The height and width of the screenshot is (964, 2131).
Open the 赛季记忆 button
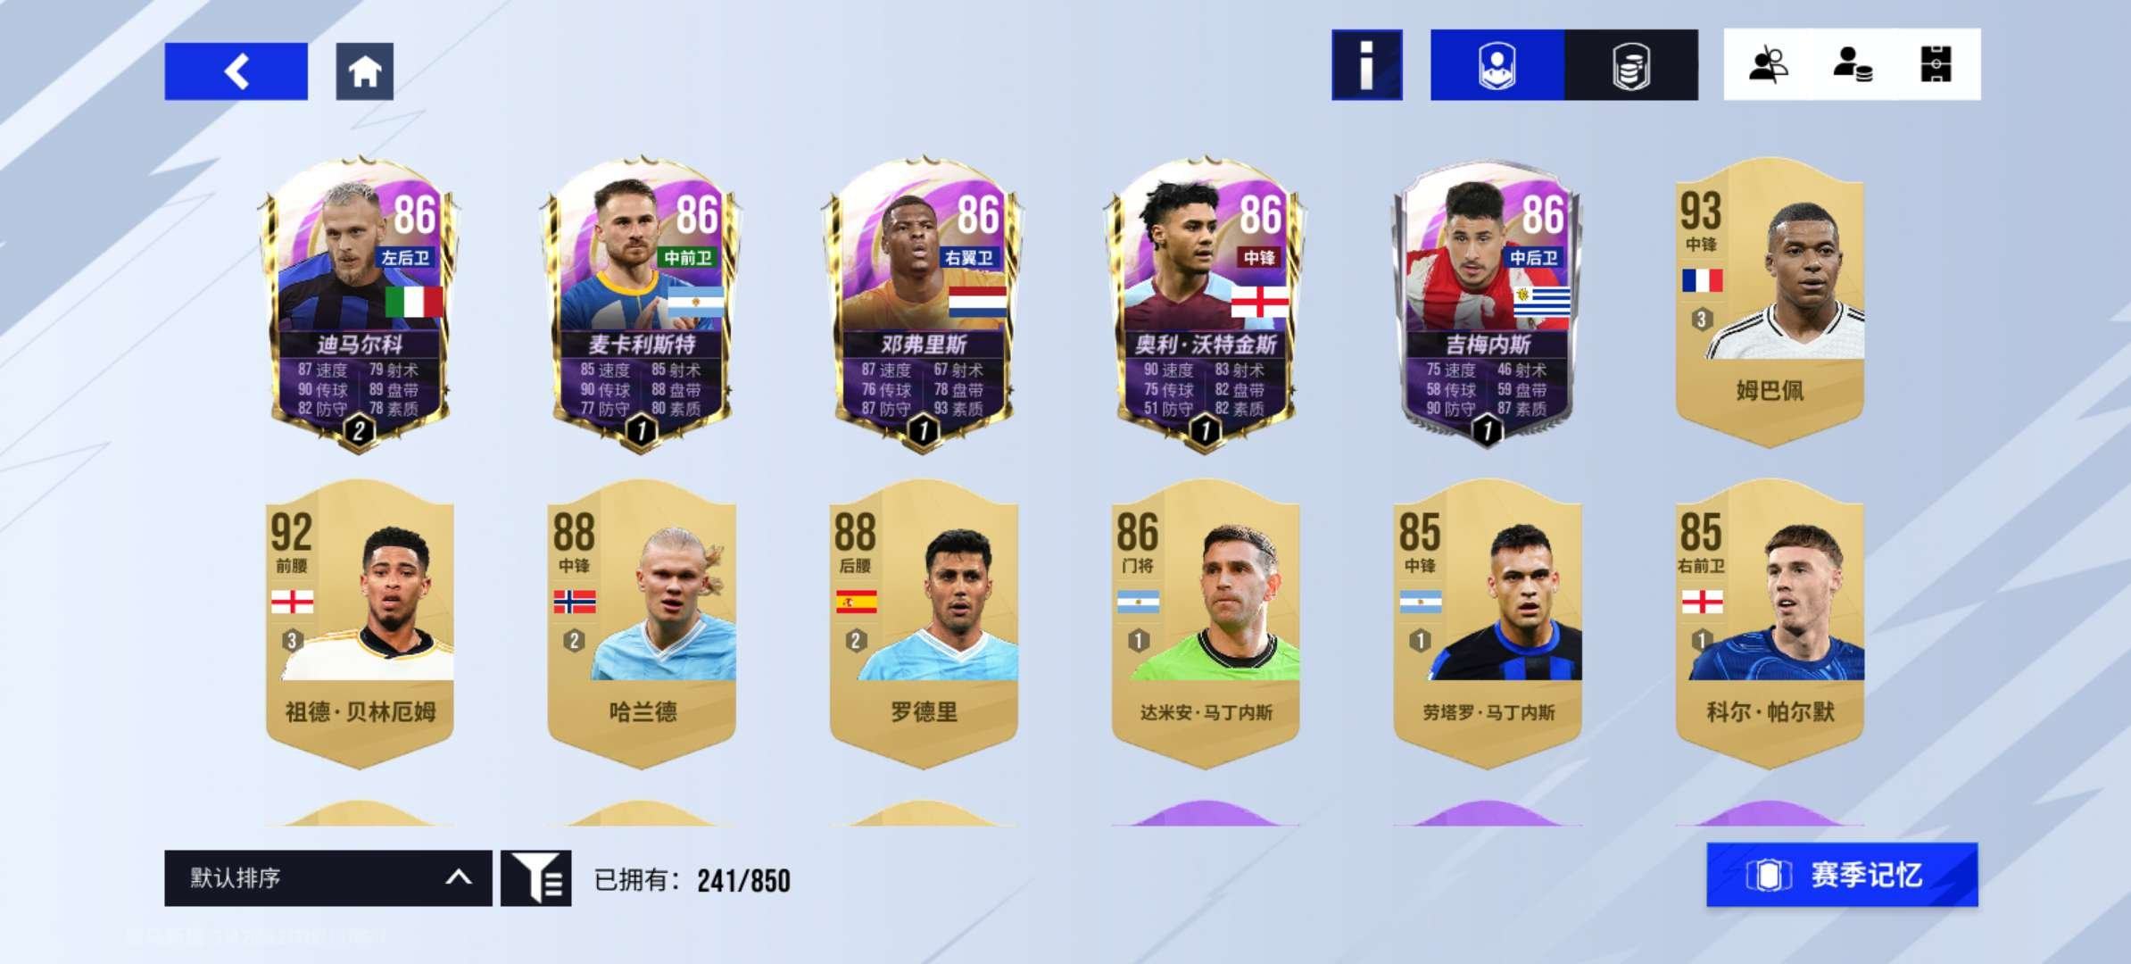click(x=1842, y=875)
